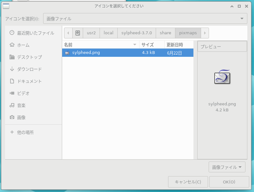Sort by the 更新日時 column header

(179, 45)
